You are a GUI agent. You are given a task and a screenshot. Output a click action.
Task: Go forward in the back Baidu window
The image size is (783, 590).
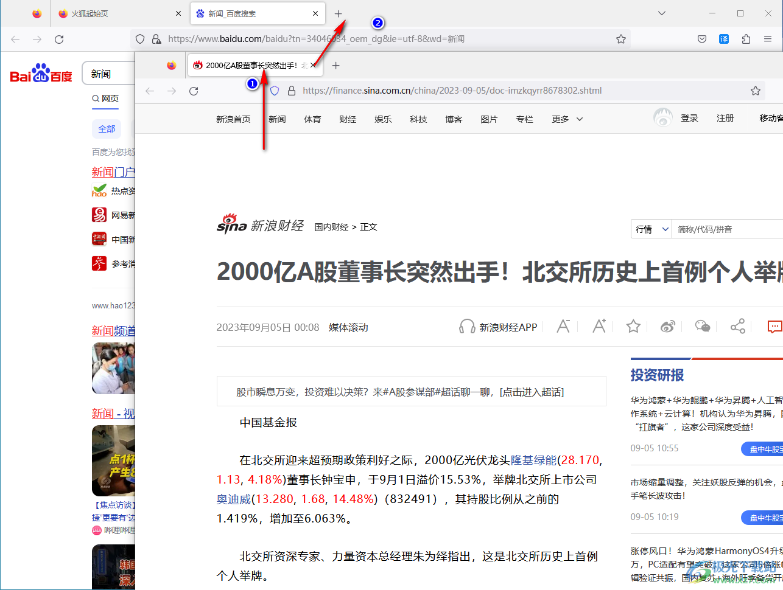click(37, 39)
